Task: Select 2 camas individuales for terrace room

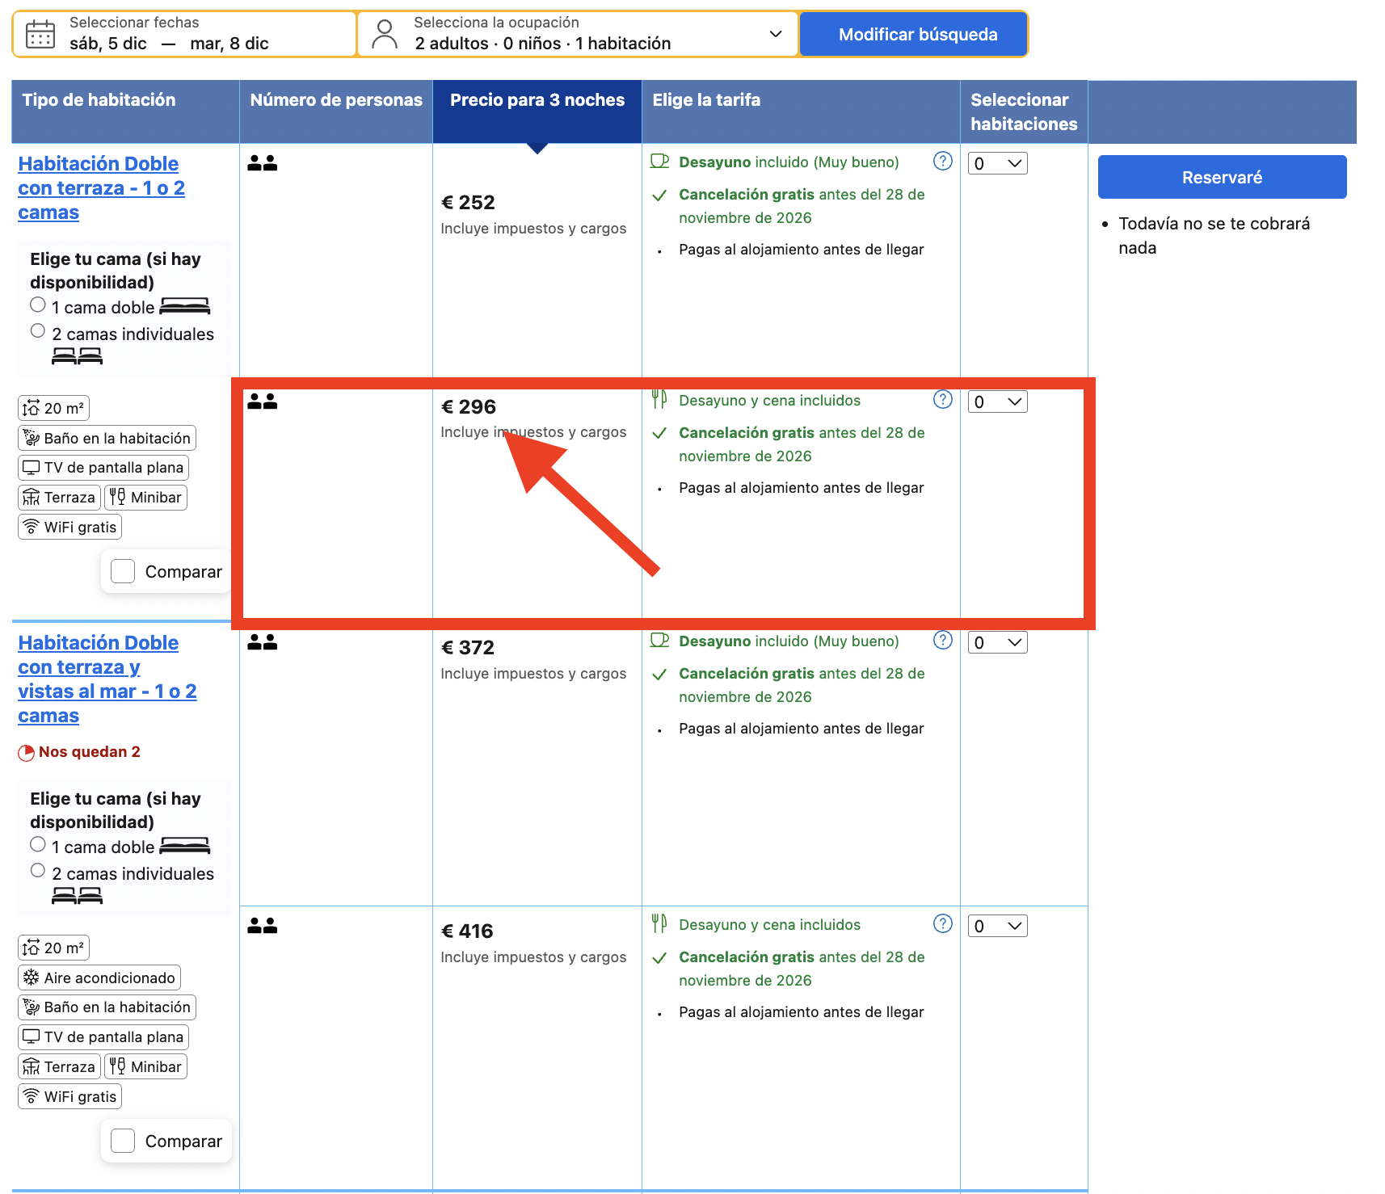Action: tap(38, 330)
